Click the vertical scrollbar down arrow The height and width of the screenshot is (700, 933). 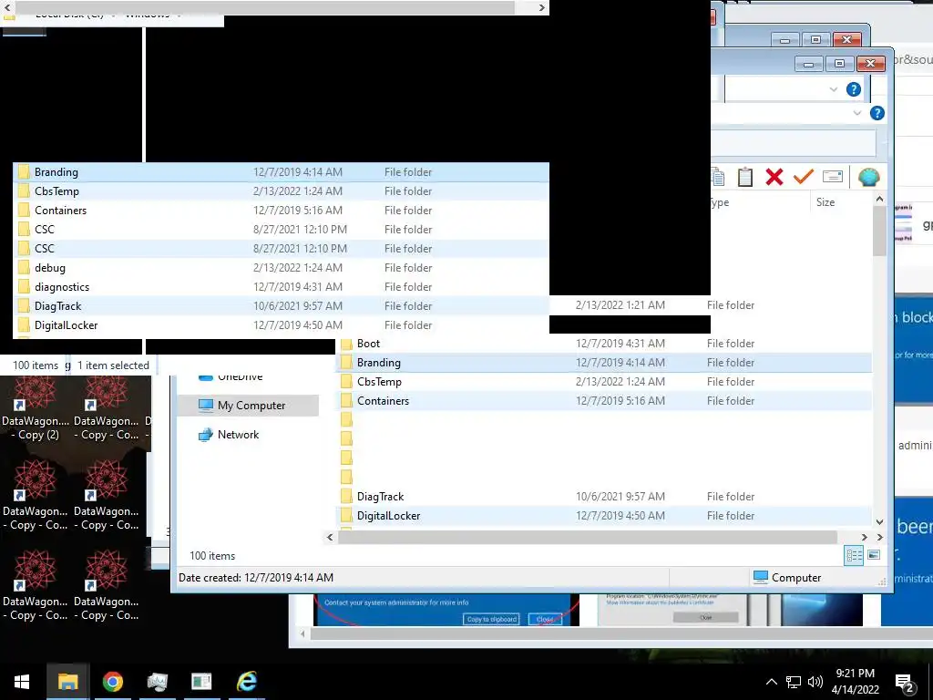pos(879,522)
